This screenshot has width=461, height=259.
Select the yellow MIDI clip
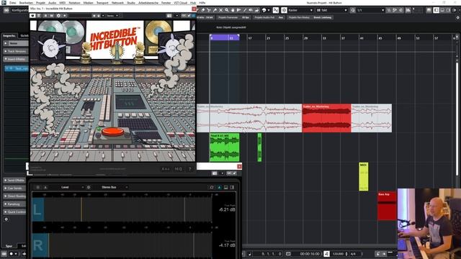(x=364, y=177)
